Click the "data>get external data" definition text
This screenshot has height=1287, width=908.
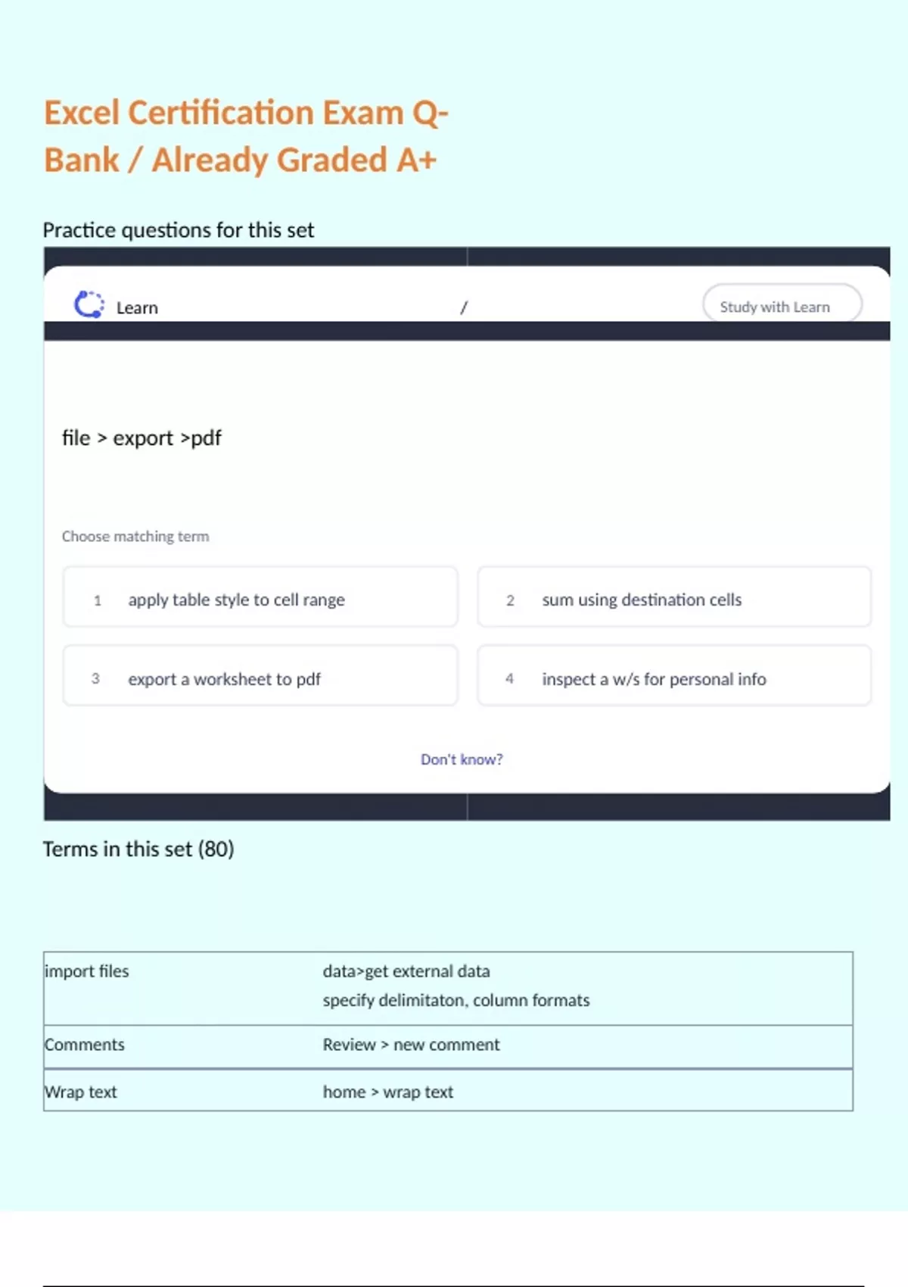coord(406,971)
